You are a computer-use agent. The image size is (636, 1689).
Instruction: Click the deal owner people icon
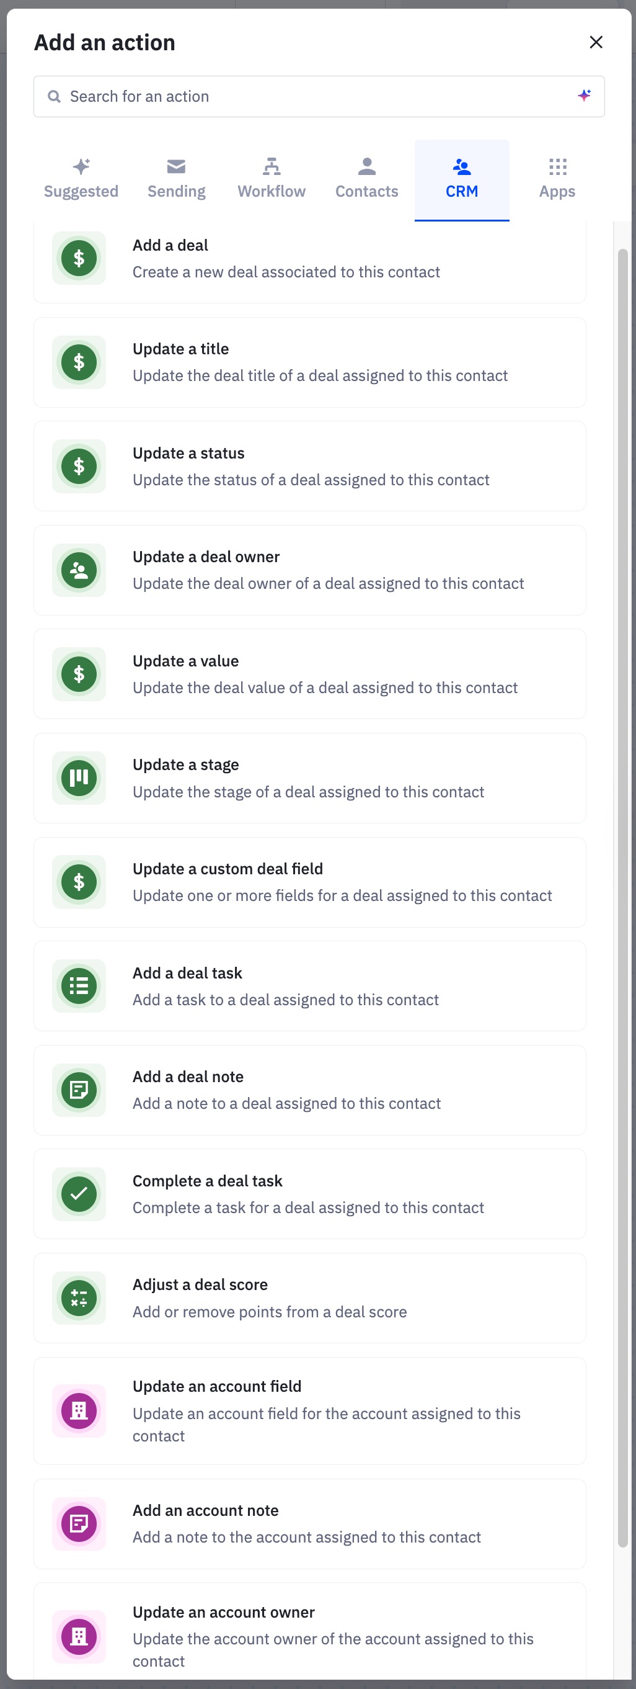coord(78,570)
